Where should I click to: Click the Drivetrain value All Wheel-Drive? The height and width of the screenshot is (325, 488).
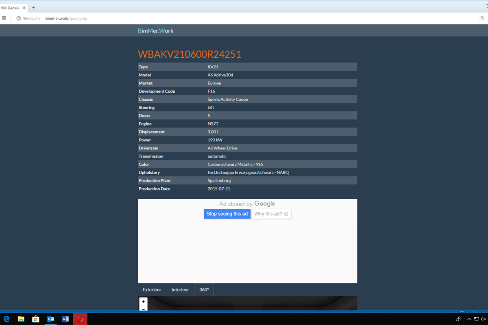(222, 148)
